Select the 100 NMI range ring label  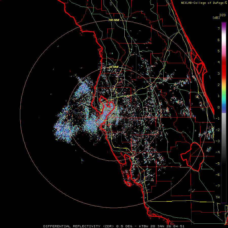tap(114, 20)
